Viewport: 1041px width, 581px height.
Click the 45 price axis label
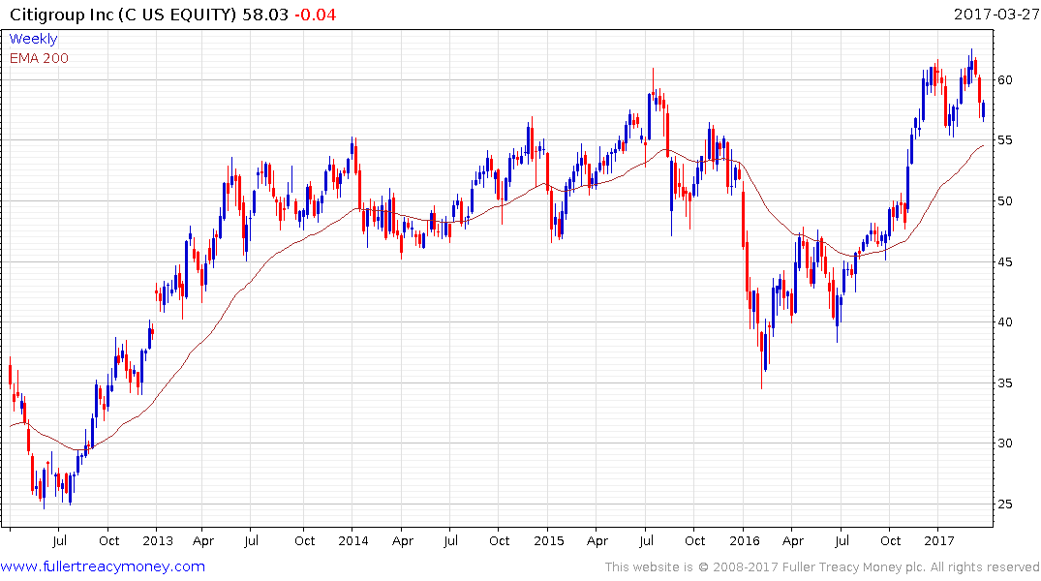1005,261
